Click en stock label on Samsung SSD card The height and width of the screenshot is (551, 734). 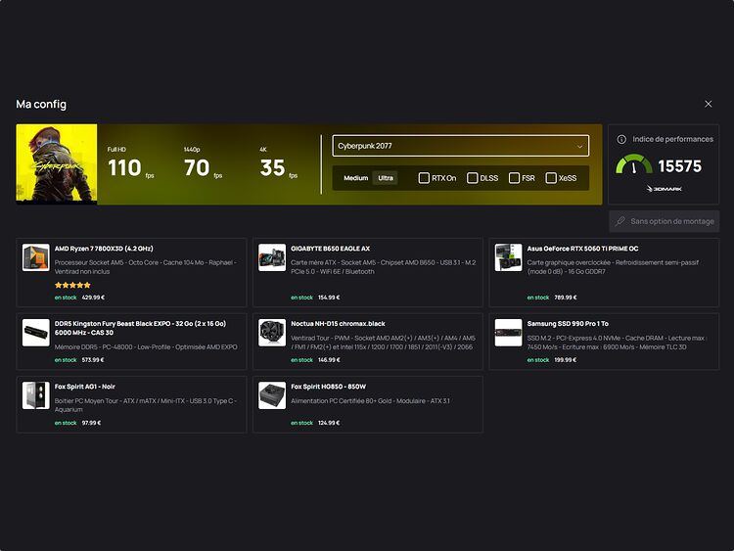[x=538, y=360]
